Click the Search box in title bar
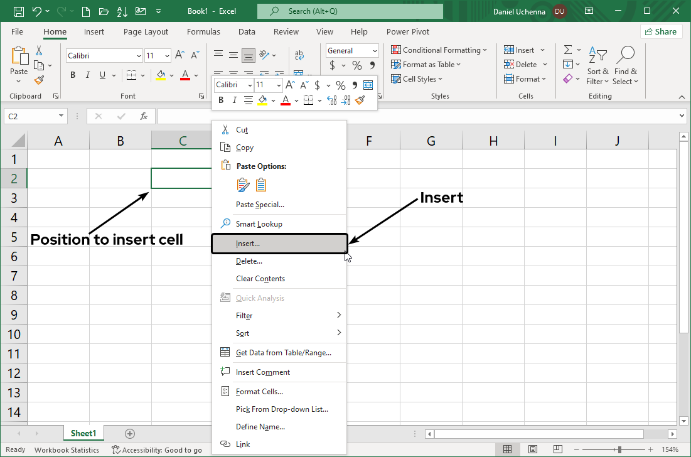The width and height of the screenshot is (691, 457). click(x=350, y=11)
